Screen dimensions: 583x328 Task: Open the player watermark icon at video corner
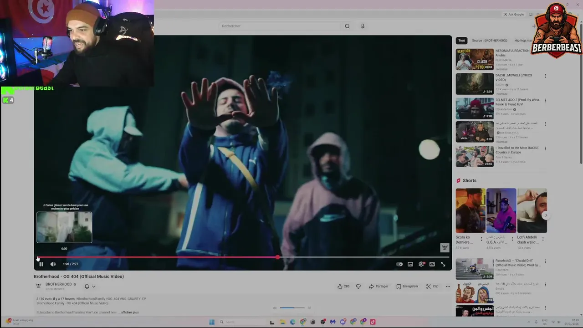click(x=445, y=247)
